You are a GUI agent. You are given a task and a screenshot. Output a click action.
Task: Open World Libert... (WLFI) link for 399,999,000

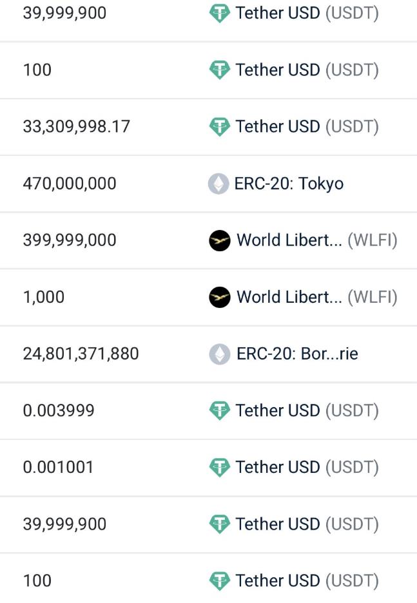point(317,240)
